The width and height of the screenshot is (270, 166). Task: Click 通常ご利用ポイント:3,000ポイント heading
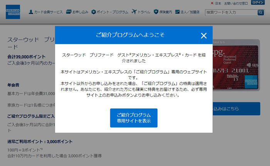click(40, 142)
